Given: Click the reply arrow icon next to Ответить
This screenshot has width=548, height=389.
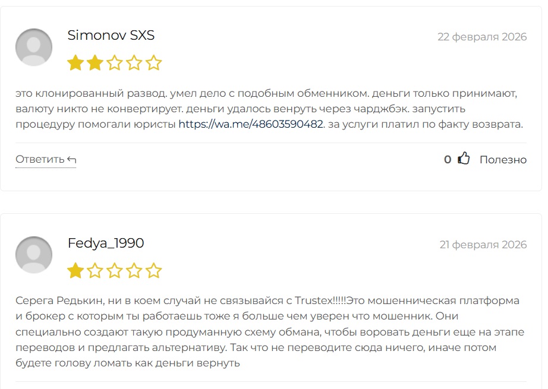Looking at the screenshot, I should tap(72, 160).
